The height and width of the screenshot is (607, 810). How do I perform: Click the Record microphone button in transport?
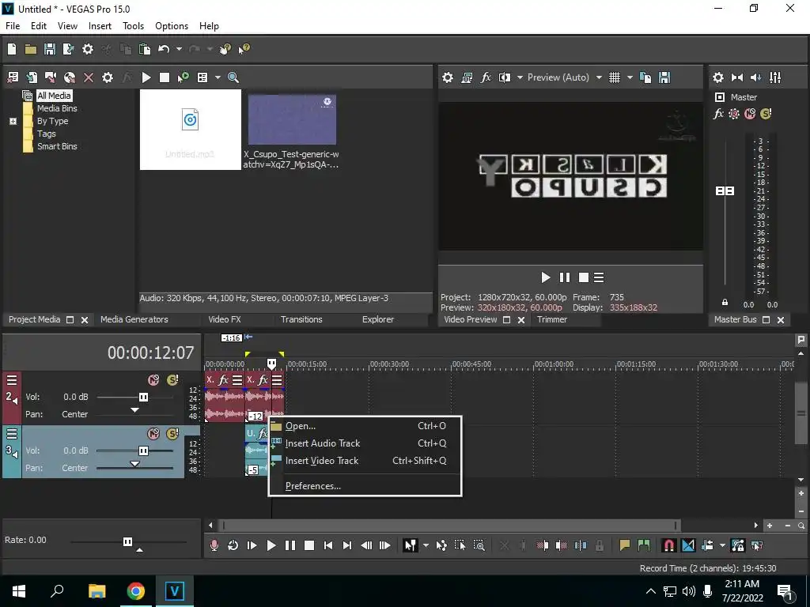click(x=214, y=545)
